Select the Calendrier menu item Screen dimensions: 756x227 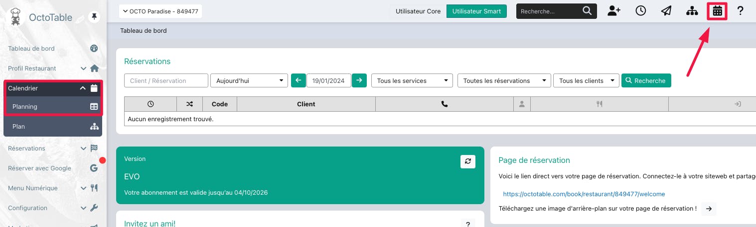click(53, 88)
